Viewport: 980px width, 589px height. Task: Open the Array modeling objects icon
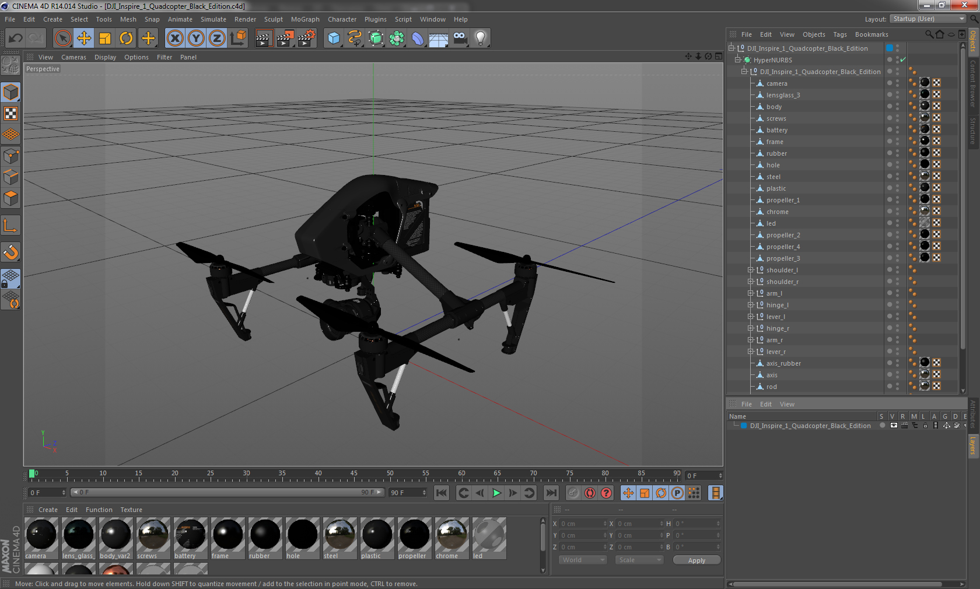(397, 38)
